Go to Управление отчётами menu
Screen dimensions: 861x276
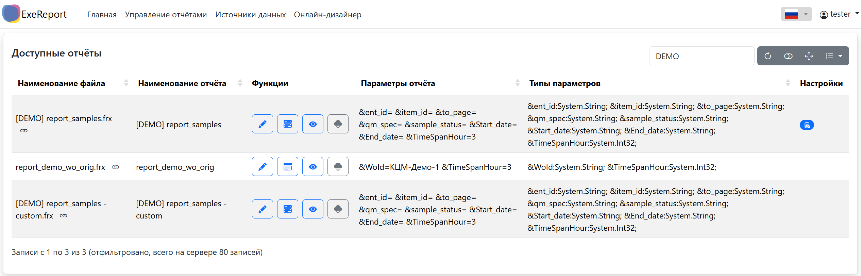[x=166, y=15]
